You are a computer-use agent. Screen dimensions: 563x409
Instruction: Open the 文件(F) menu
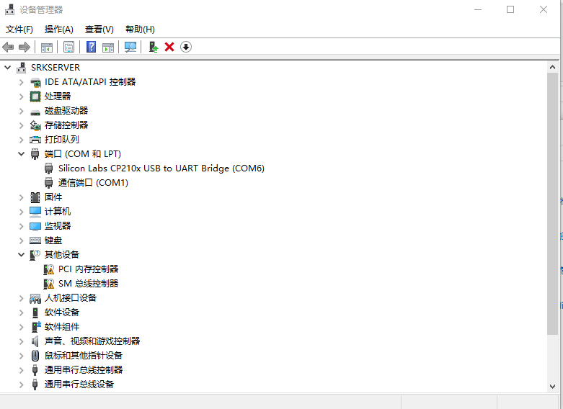coord(19,30)
